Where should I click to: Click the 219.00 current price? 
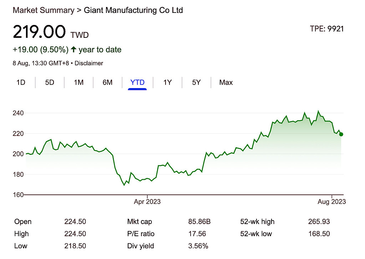39,32
